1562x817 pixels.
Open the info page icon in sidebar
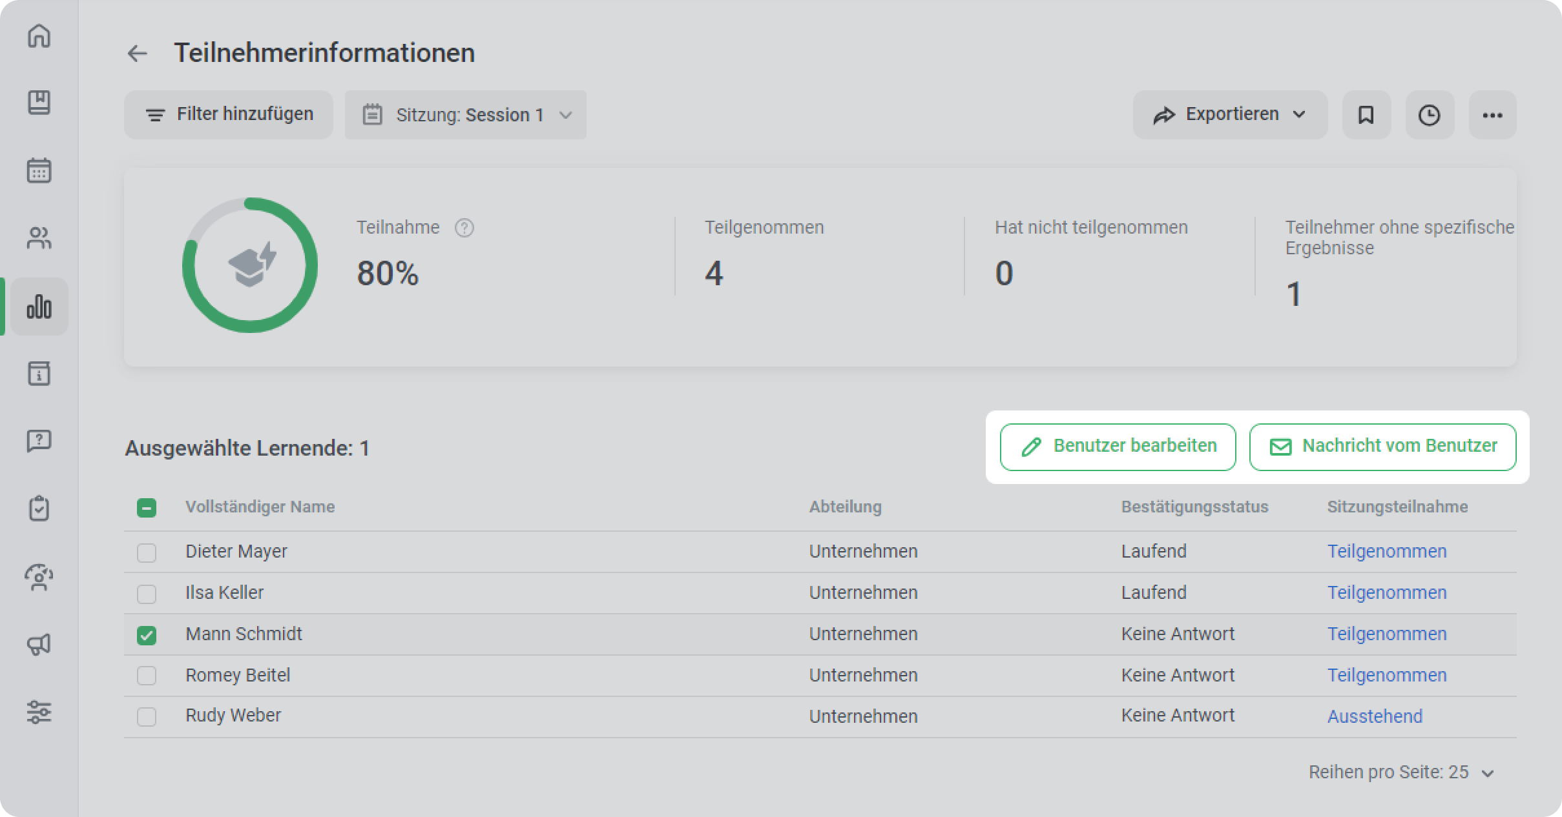39,374
